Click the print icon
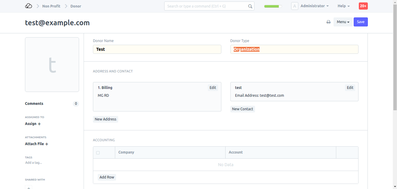397x189 pixels. pyautogui.click(x=328, y=22)
